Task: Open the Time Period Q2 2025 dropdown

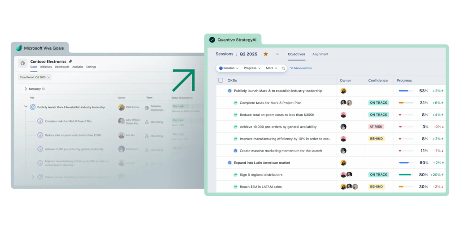Action: click(x=35, y=77)
